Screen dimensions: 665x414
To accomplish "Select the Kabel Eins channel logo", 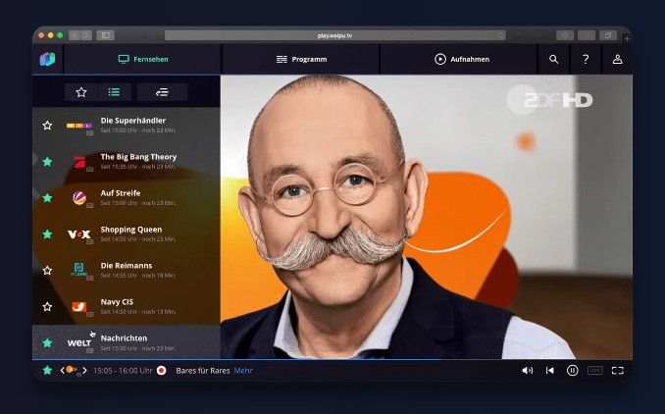I will click(x=79, y=307).
